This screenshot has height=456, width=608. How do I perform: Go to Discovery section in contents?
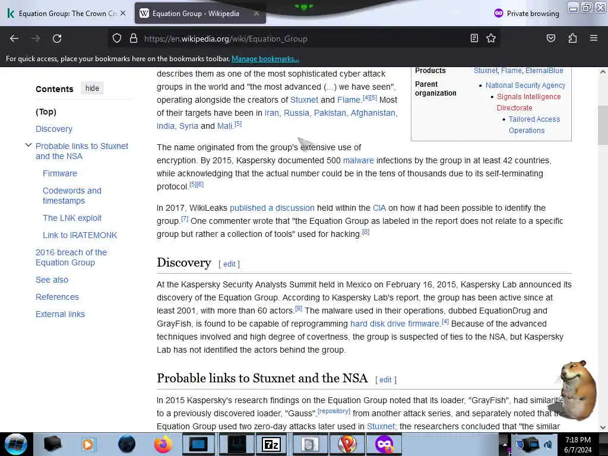(x=54, y=129)
